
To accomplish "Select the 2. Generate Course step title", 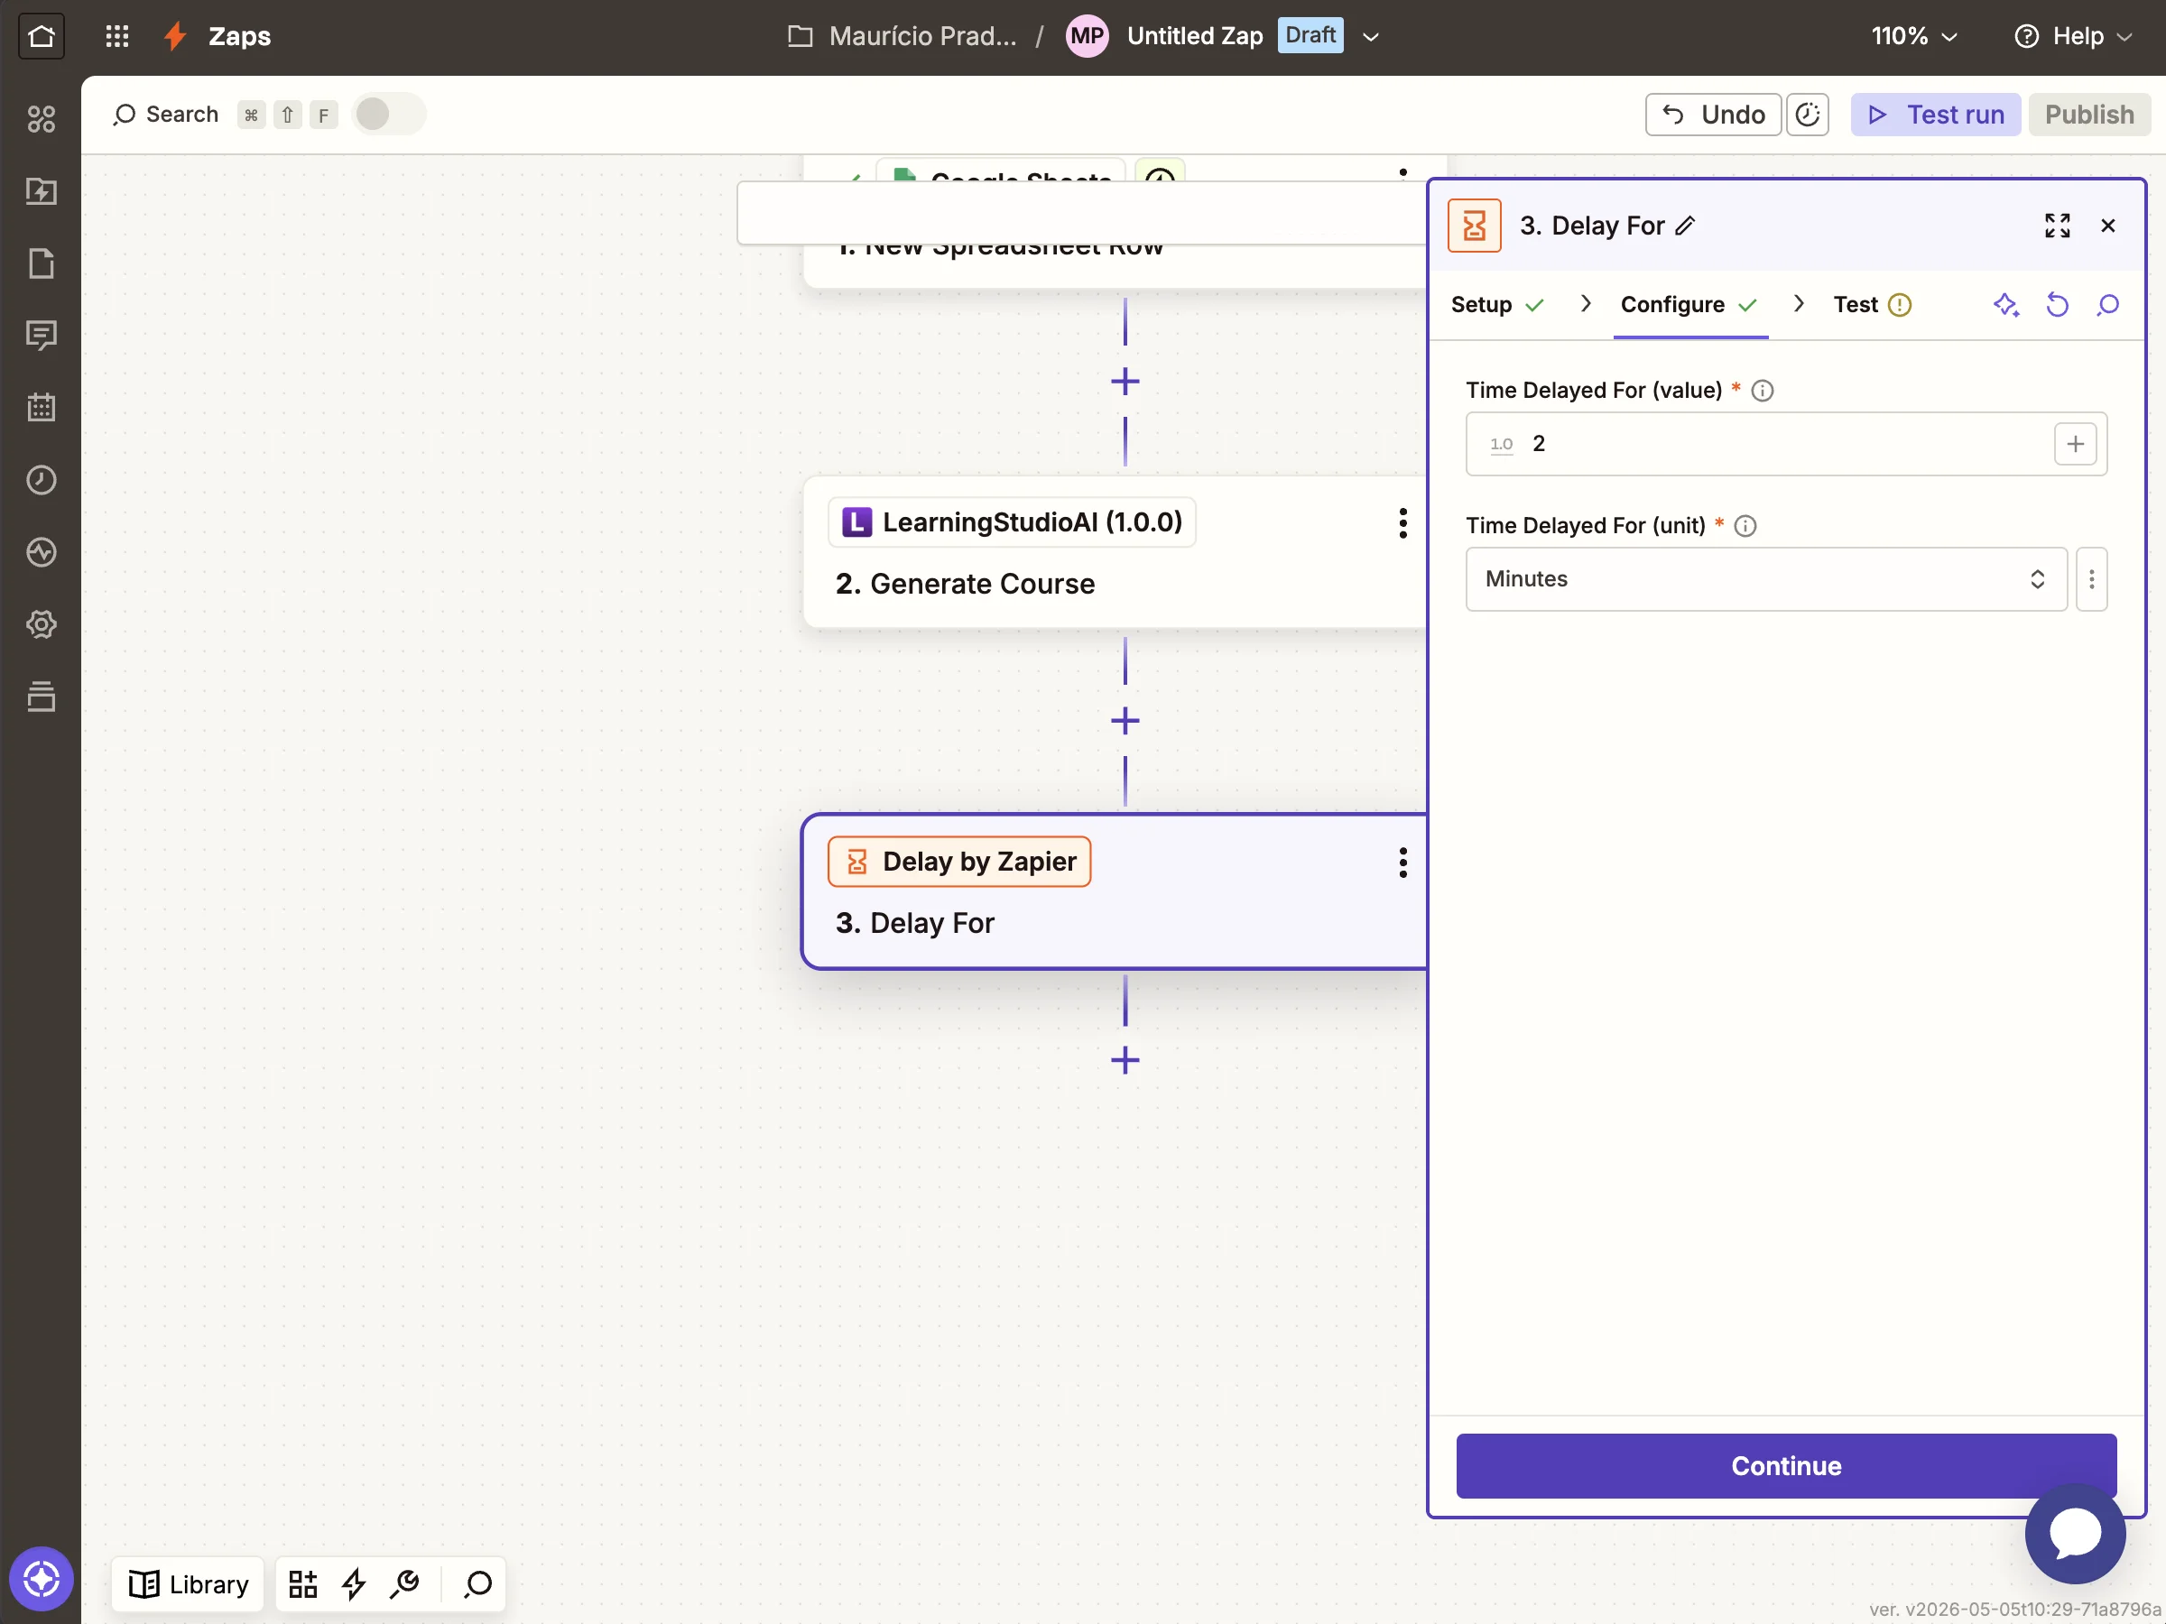I will click(x=965, y=585).
